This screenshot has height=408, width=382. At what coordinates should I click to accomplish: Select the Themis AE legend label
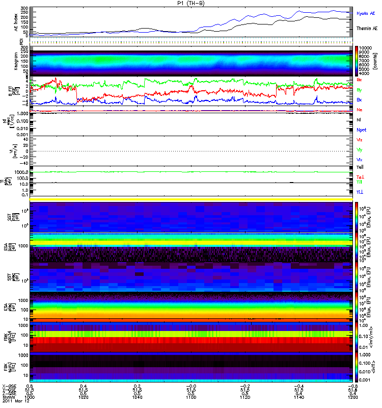367,29
